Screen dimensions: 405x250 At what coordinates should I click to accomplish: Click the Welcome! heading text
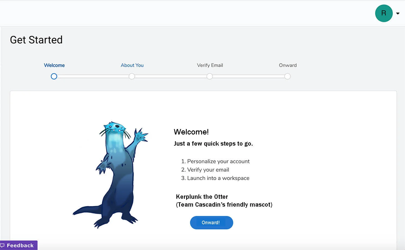[x=191, y=132]
